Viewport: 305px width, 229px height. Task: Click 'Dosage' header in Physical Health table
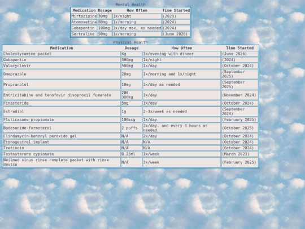[x=132, y=48]
